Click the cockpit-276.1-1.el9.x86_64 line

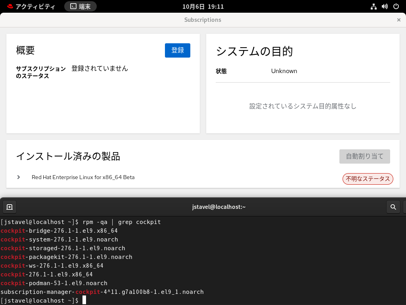tap(47, 274)
